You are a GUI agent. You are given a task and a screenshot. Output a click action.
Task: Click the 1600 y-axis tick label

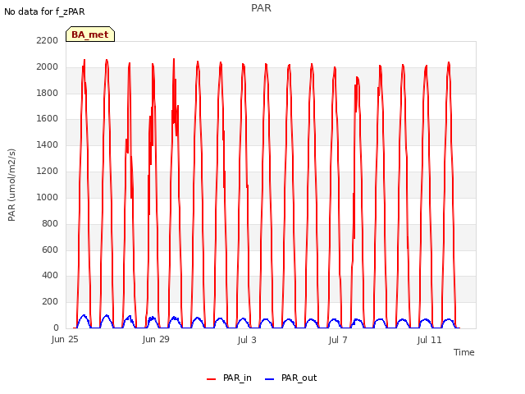(x=48, y=118)
